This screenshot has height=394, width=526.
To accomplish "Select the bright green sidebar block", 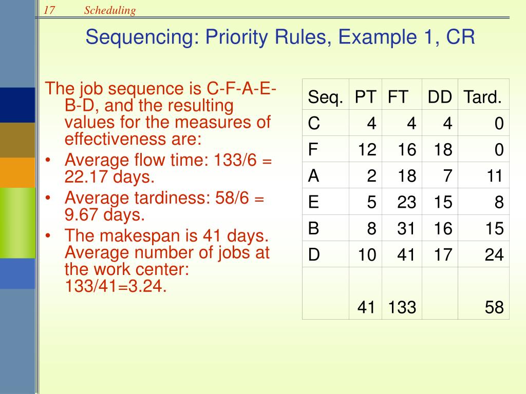I will tap(17, 222).
